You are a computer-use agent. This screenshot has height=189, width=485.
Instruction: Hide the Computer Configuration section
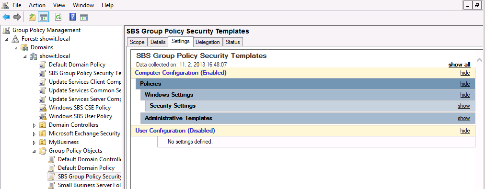tap(465, 73)
